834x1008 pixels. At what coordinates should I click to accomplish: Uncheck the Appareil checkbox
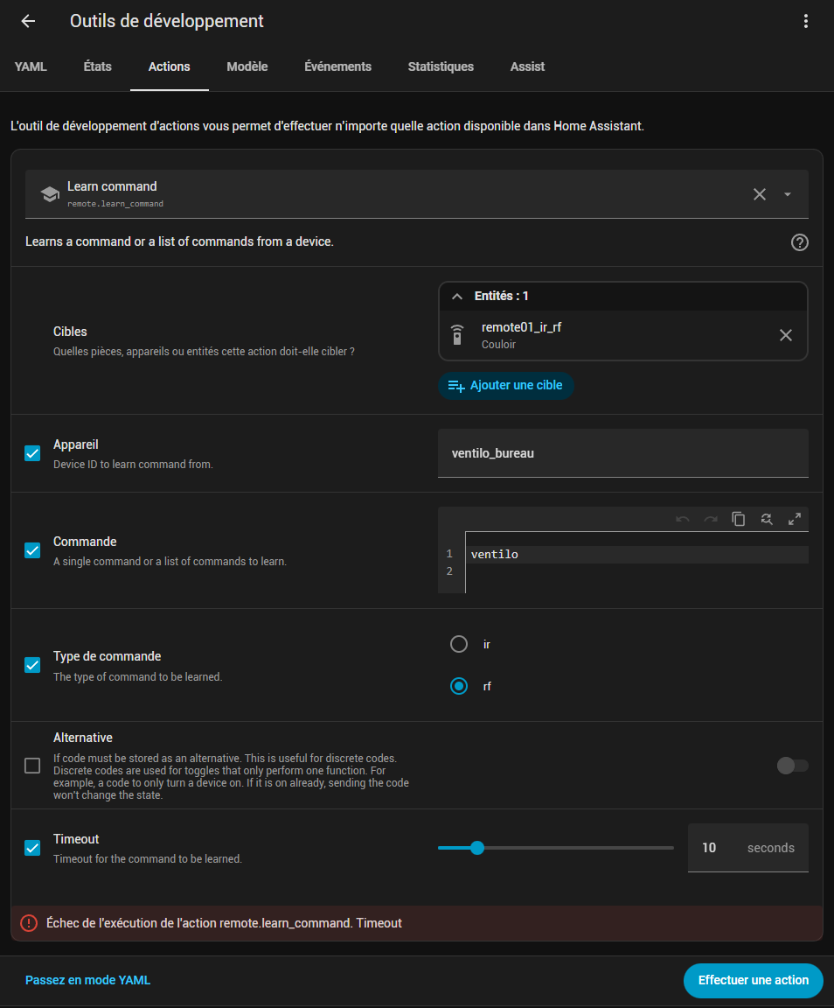(x=32, y=453)
